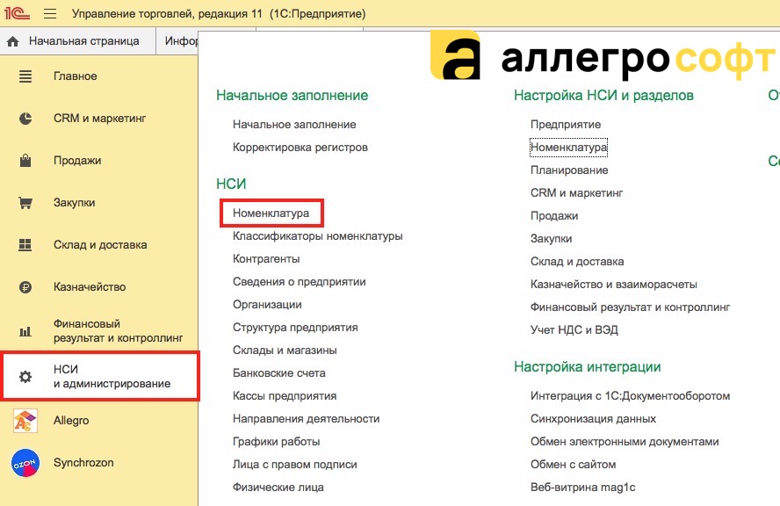Open Номенклатура under НСИ heading

click(x=271, y=213)
